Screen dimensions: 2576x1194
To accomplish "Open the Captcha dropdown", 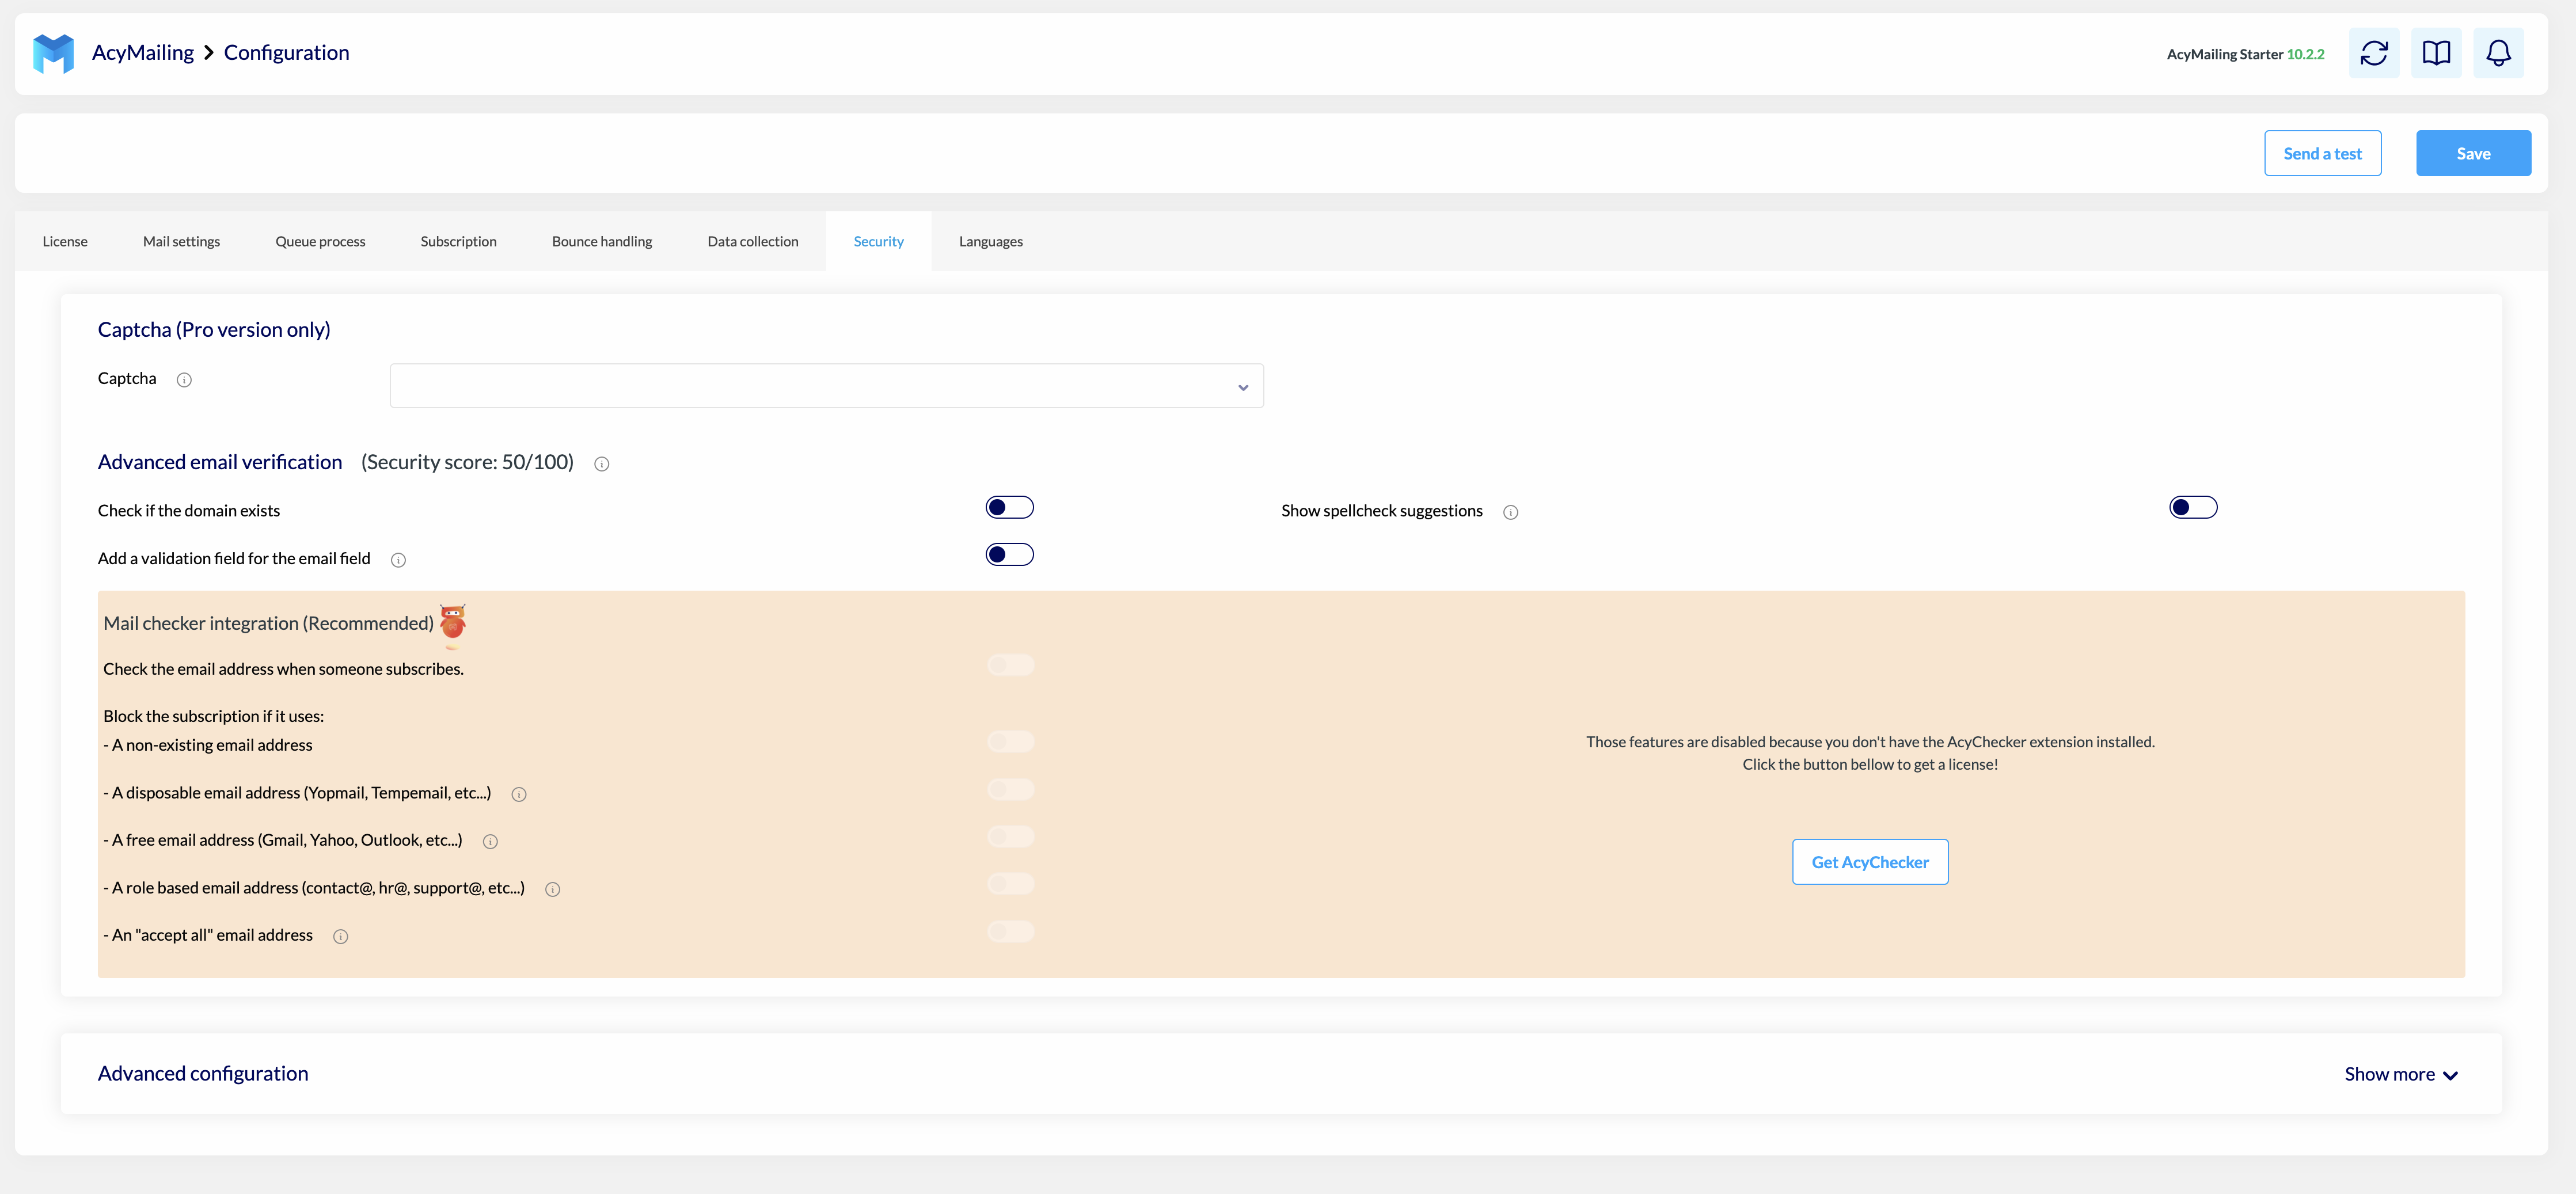I will [x=826, y=386].
